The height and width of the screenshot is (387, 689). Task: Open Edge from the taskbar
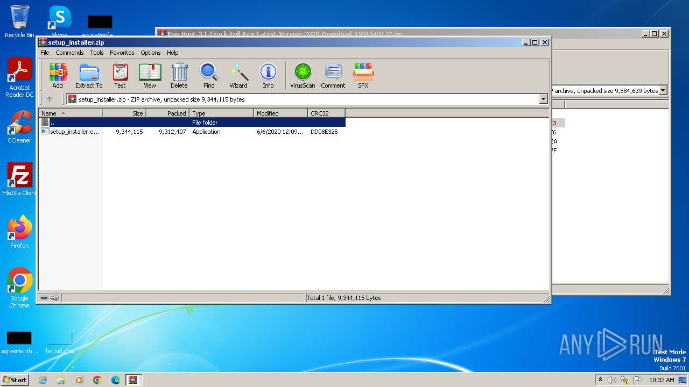(x=116, y=380)
